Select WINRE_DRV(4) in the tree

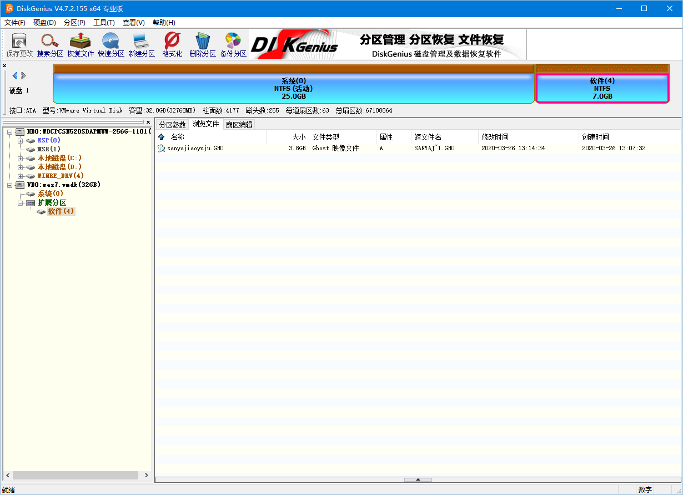61,176
